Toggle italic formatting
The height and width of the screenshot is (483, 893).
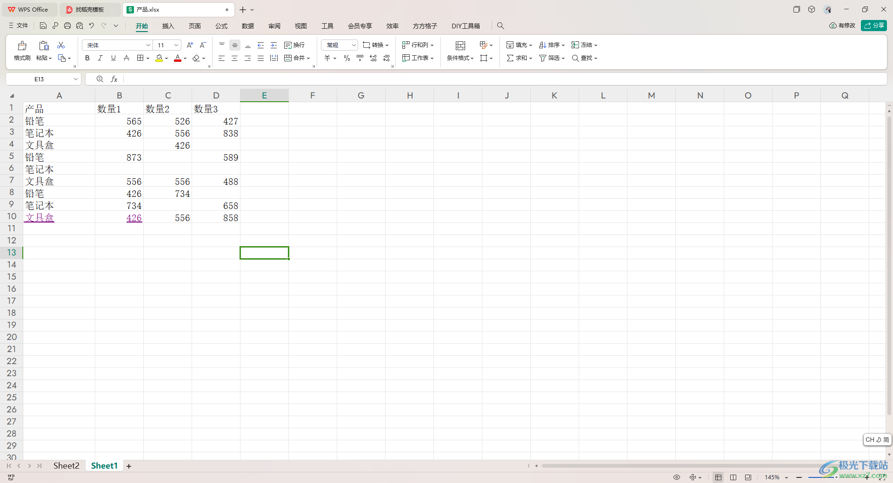coord(100,58)
